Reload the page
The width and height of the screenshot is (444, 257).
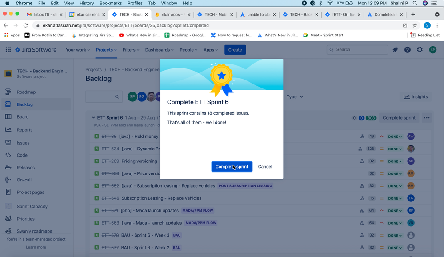click(25, 25)
